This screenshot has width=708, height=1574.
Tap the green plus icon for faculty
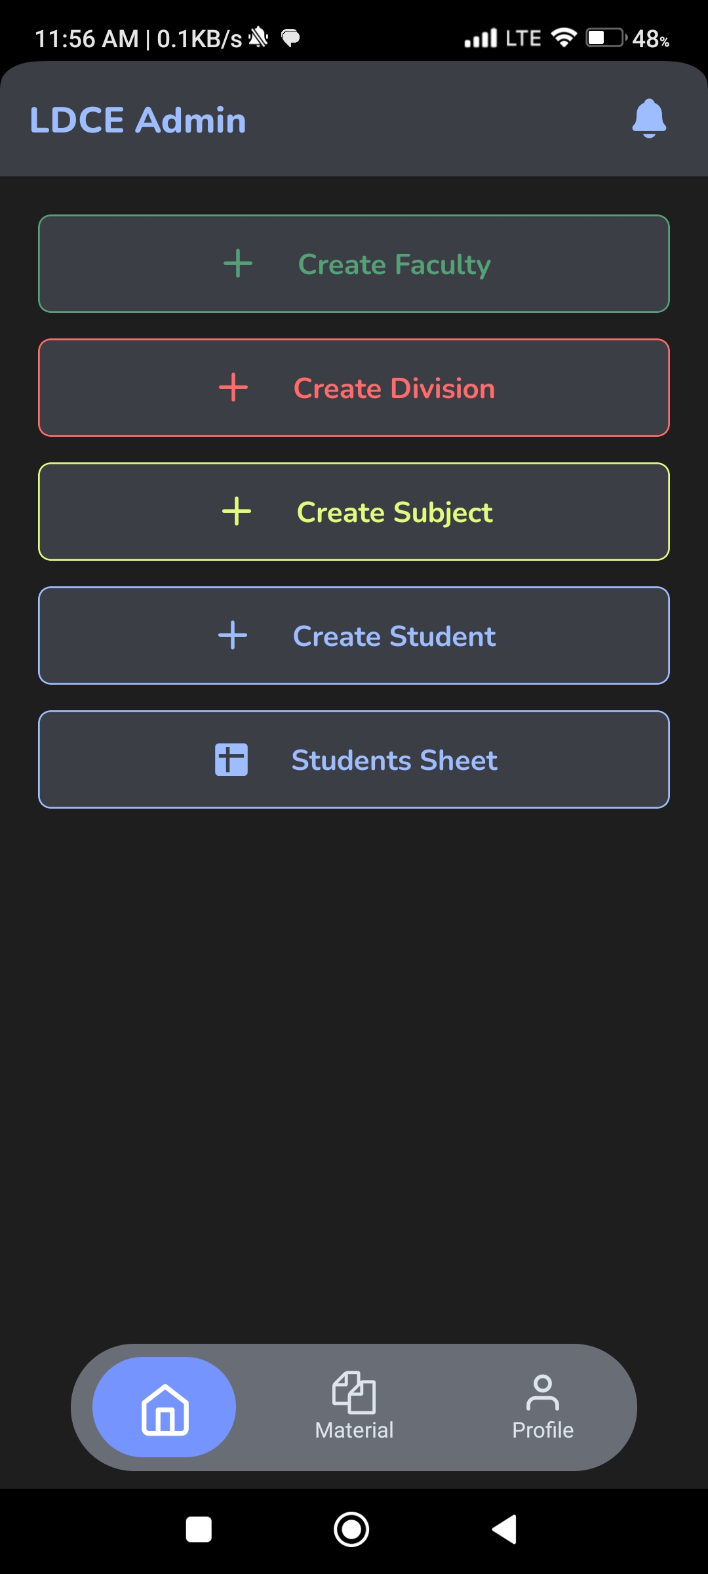click(238, 264)
